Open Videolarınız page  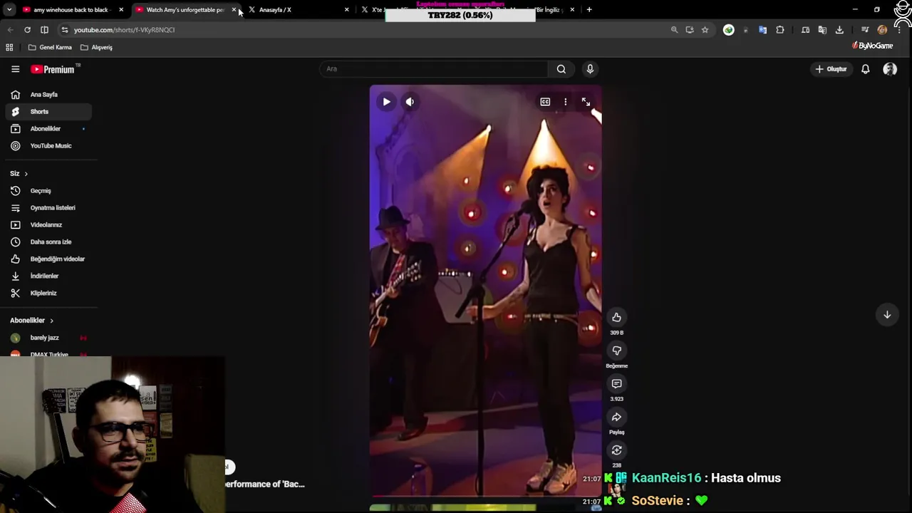(48, 224)
